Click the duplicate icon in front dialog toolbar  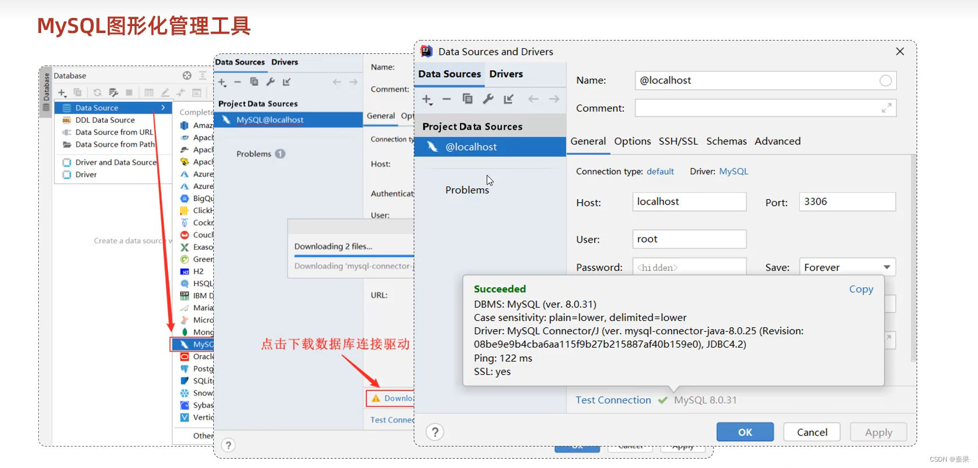[x=467, y=99]
